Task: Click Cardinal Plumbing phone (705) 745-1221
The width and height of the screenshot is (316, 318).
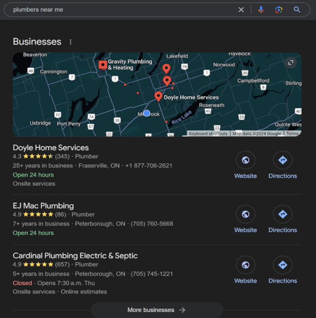Action: click(152, 274)
